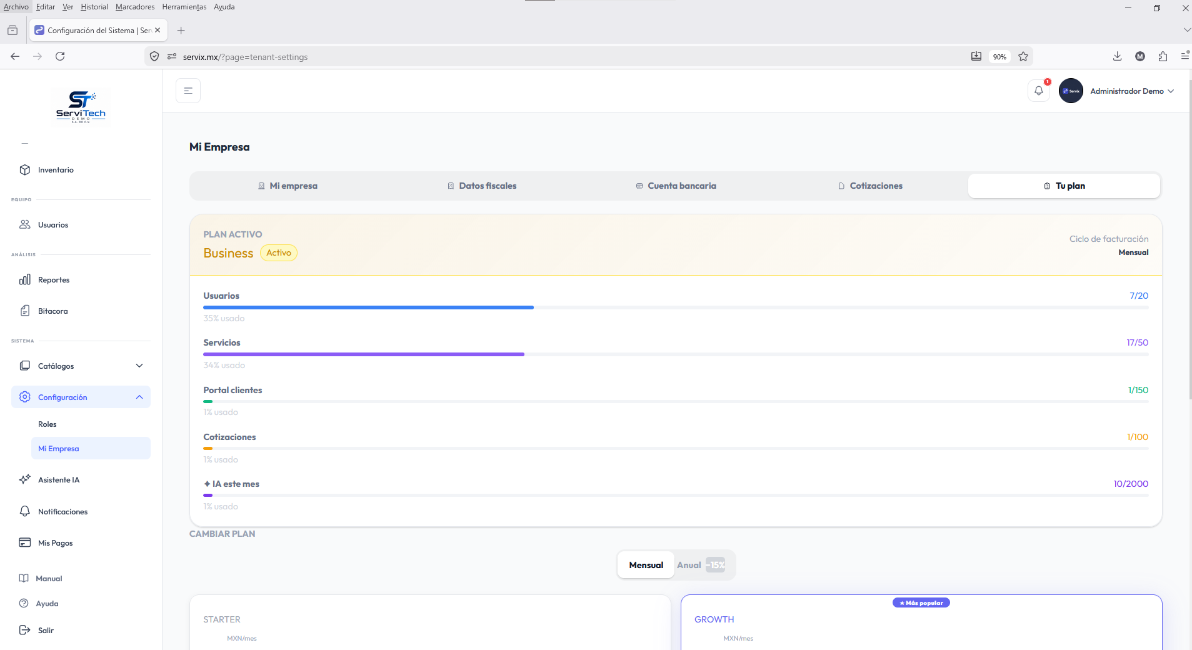The image size is (1192, 650).
Task: Open the Inventario sidebar icon
Action: 25,170
